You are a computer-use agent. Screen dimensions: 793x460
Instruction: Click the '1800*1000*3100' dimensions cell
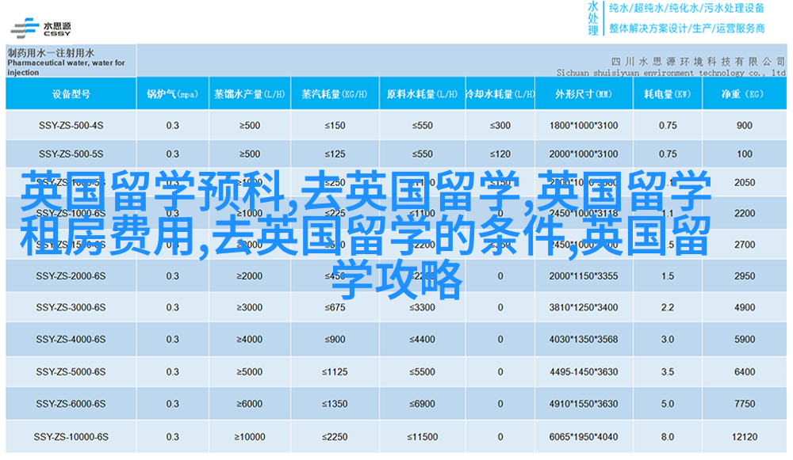[x=584, y=125]
